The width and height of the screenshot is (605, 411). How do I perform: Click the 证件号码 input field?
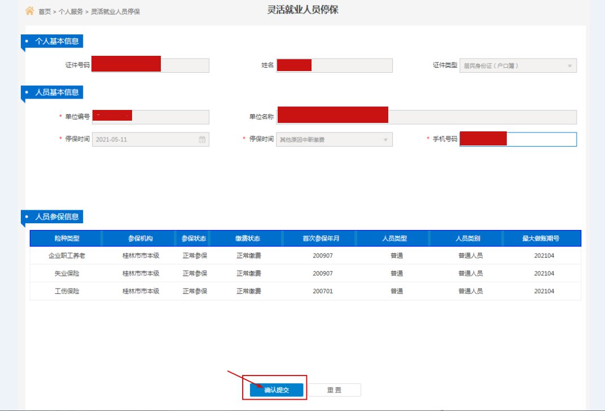185,65
